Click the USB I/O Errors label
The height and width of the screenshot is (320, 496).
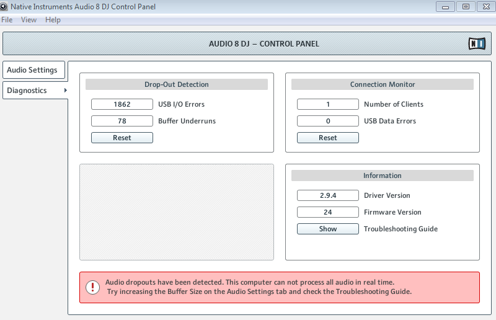pos(181,104)
